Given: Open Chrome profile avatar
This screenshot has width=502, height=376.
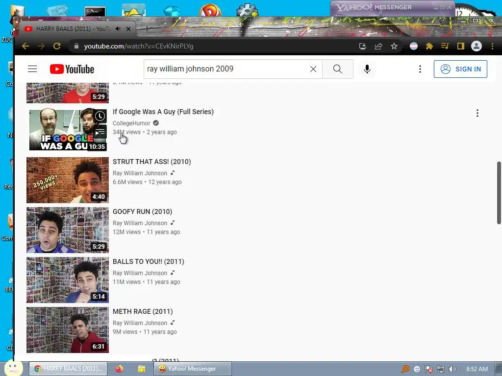Looking at the screenshot, I should (x=477, y=47).
